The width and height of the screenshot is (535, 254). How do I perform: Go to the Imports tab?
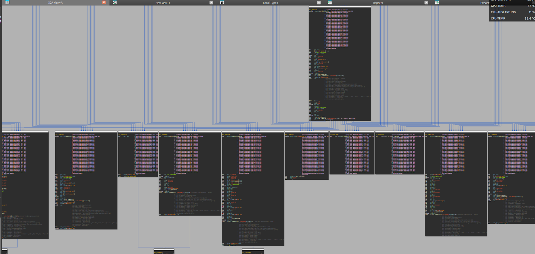point(378,3)
